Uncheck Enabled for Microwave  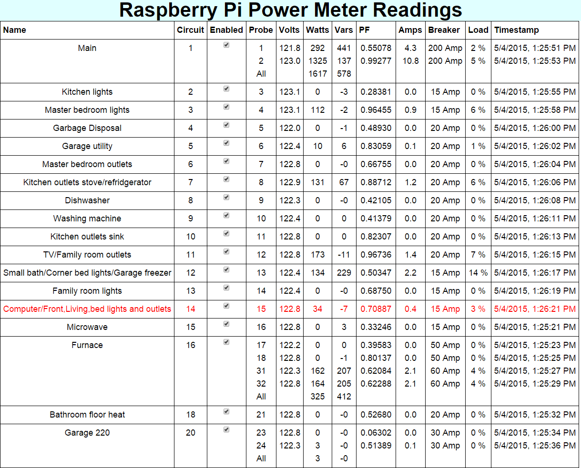226,324
